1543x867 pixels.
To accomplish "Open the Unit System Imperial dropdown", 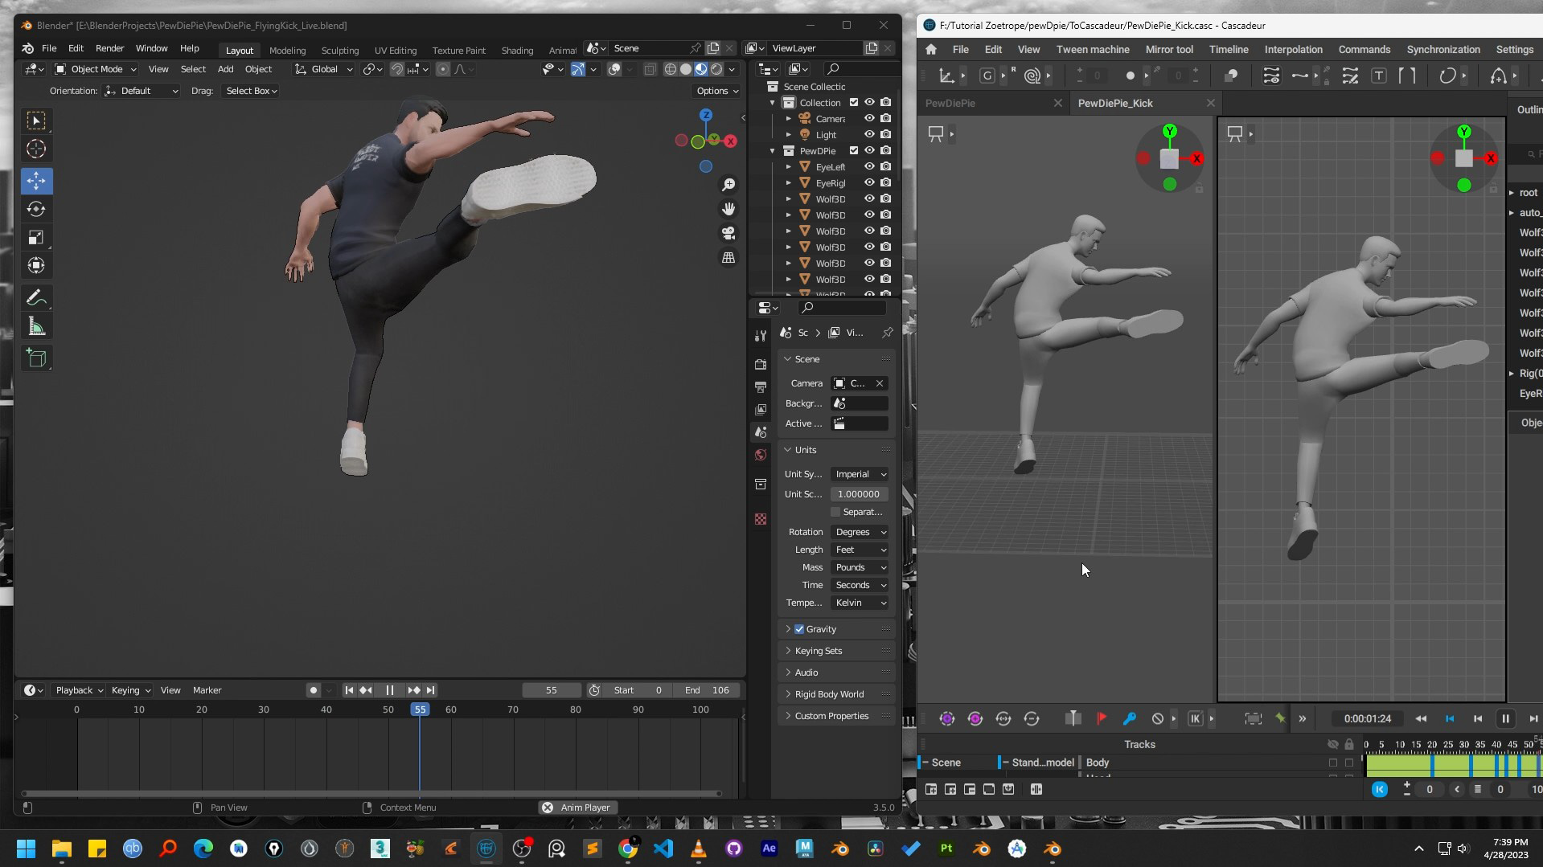I will [859, 474].
